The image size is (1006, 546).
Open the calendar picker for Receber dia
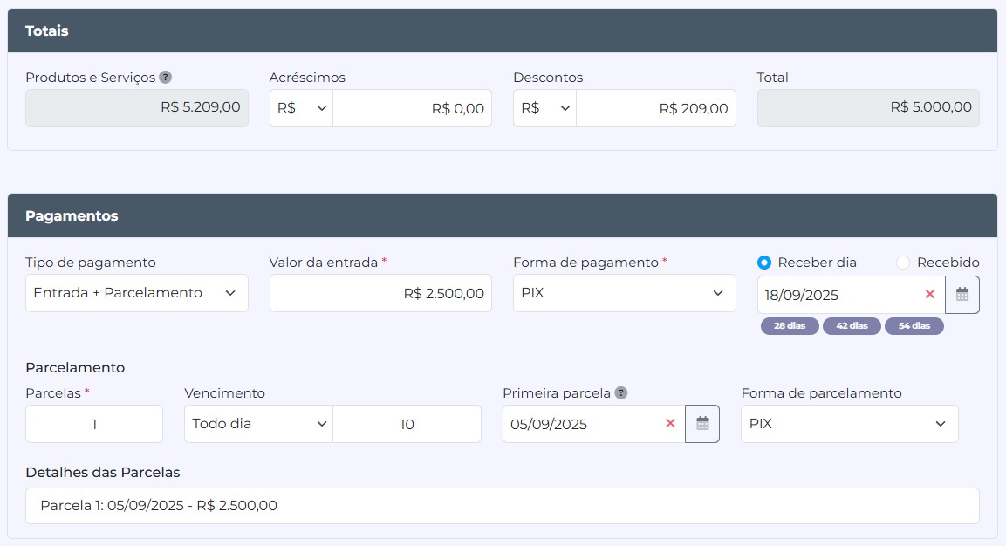click(x=962, y=294)
